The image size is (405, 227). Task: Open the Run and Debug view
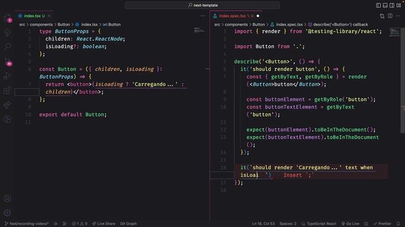(8, 76)
